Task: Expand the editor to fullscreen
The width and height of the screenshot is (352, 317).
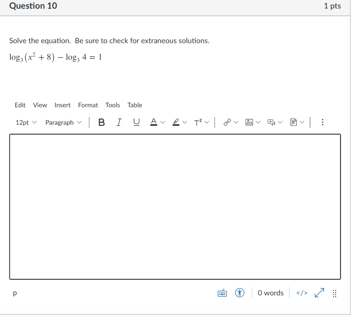Action: click(x=319, y=293)
